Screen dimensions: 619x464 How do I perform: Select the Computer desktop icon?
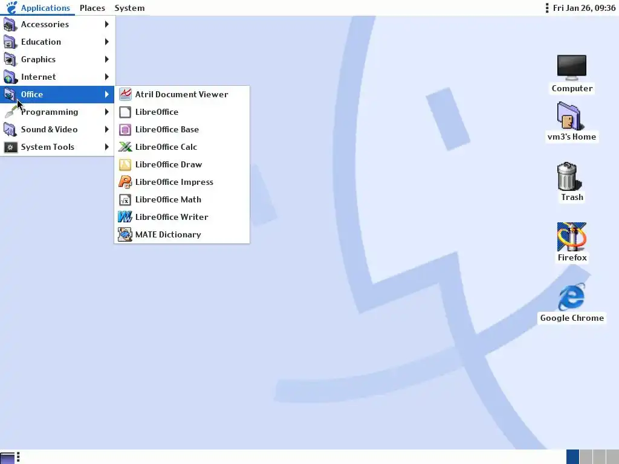click(572, 67)
